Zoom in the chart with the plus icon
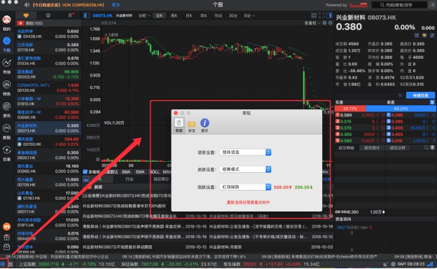The height and width of the screenshot is (269, 437). 331,23
